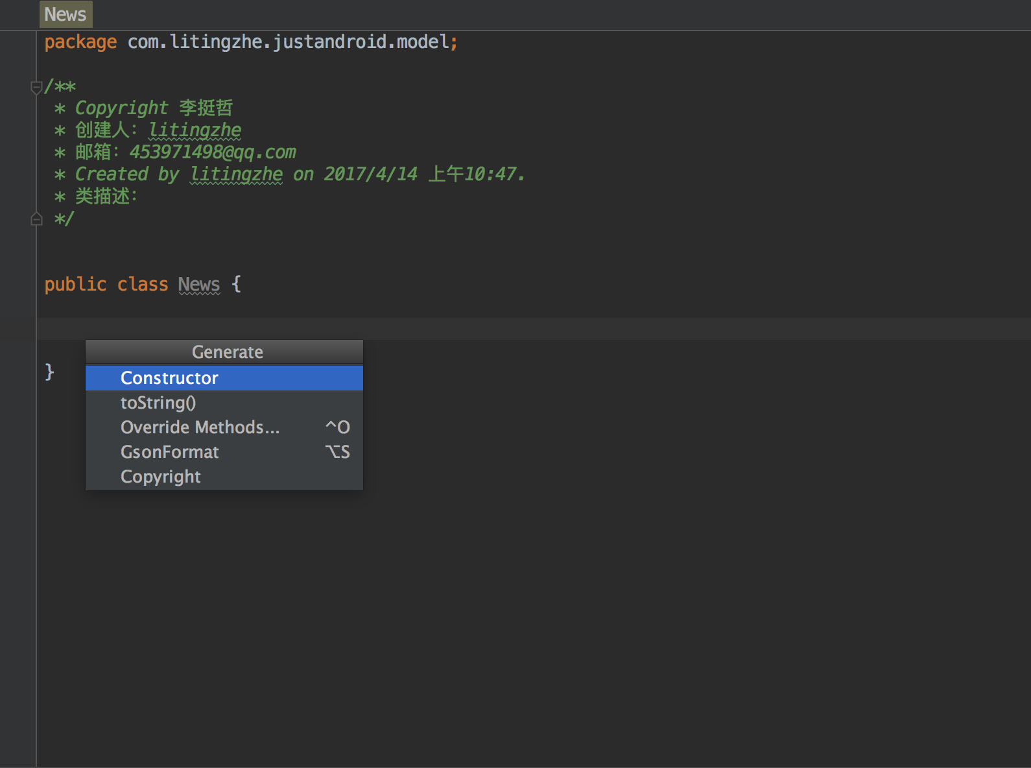Screen dimensions: 1031x768
Task: Choose Copyright in Generate popup
Action: point(161,477)
